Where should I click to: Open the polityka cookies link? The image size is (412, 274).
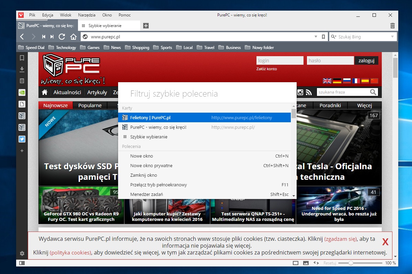pyautogui.click(x=71, y=253)
